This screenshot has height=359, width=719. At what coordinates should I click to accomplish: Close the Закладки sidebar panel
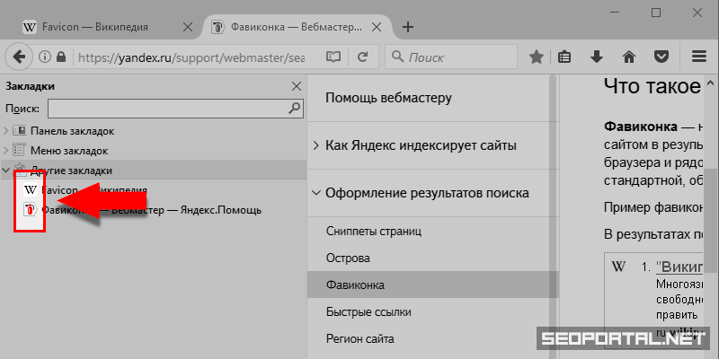[297, 87]
